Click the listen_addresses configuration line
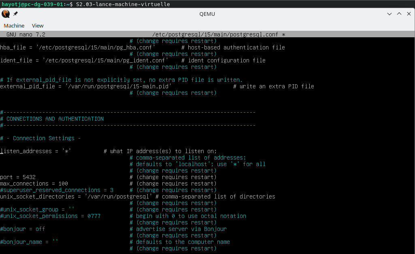 point(35,151)
